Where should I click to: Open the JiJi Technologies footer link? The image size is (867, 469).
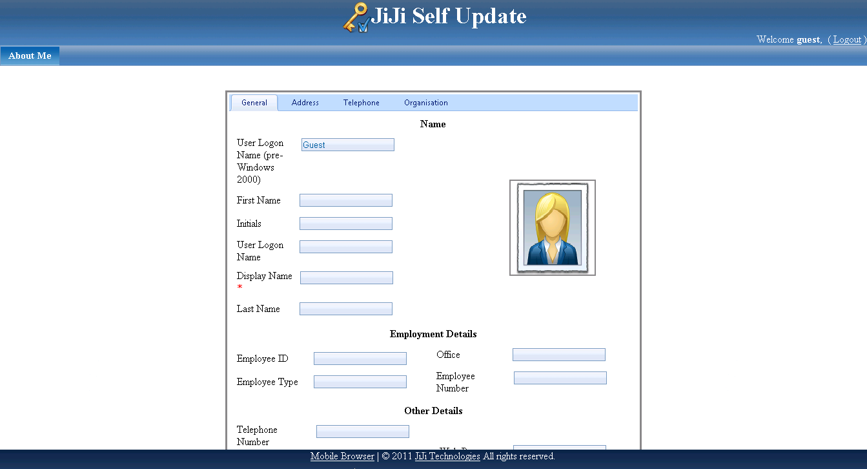coord(447,456)
